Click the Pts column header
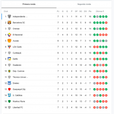Image resolution: width=114 pixels, height=114 pixels. (90, 11)
